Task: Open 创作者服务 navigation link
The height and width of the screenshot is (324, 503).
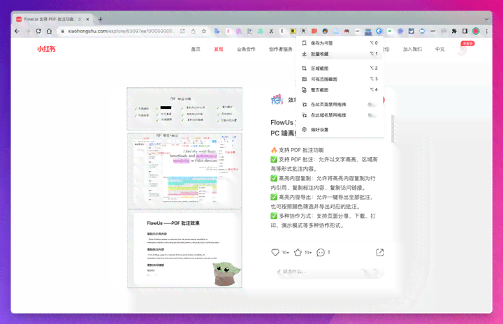Action: click(x=281, y=49)
